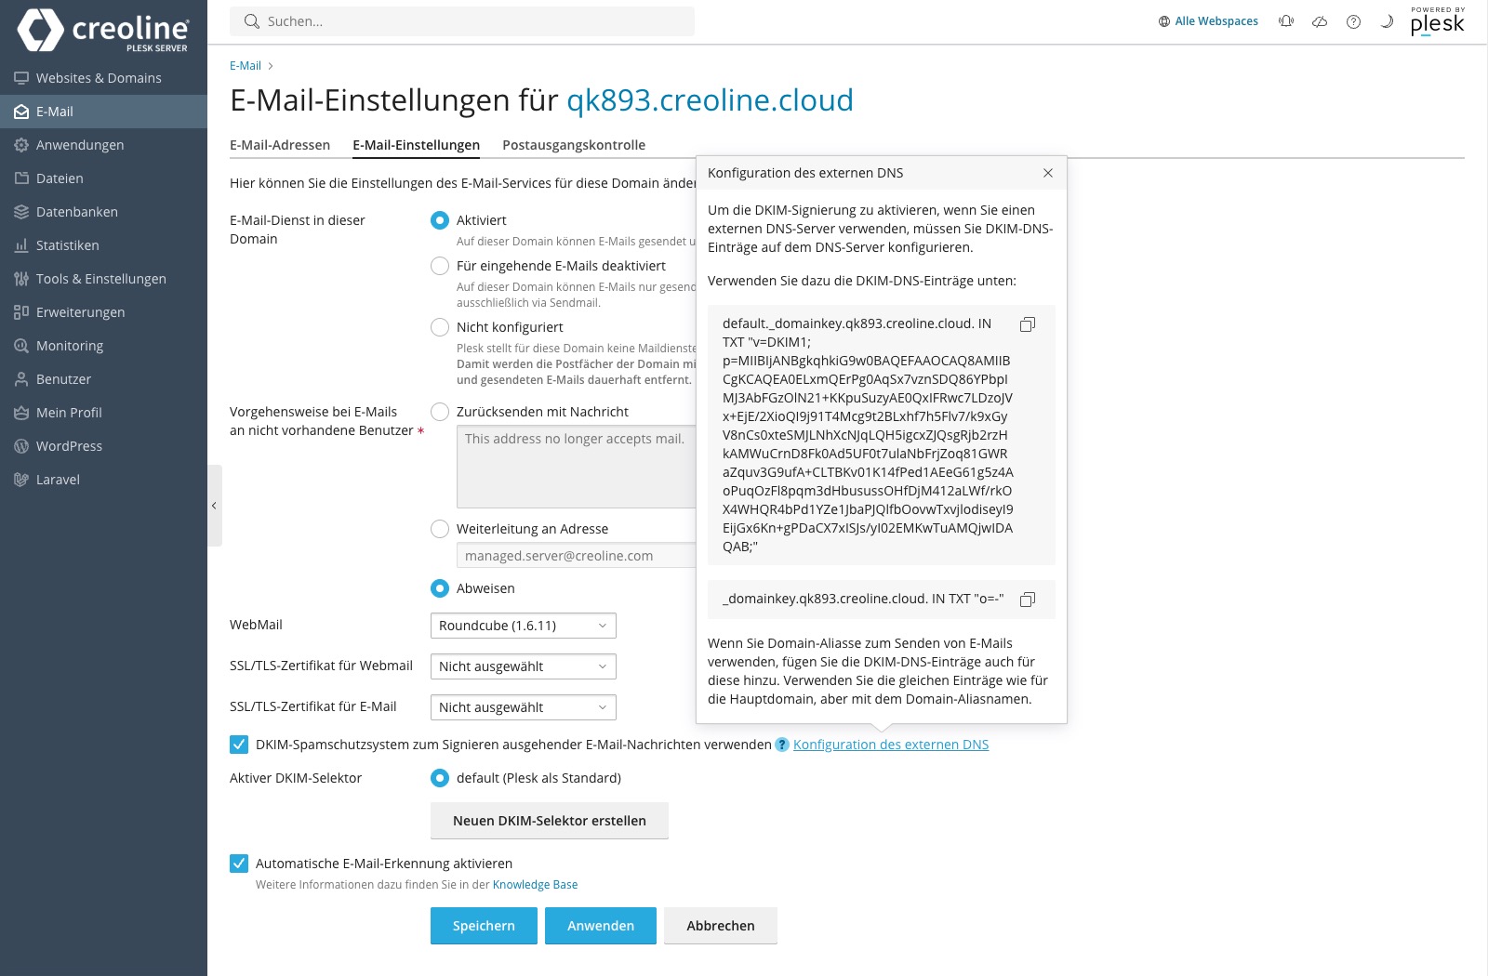Open the qk893.creoline.cloud domain link
This screenshot has width=1488, height=976.
710,99
